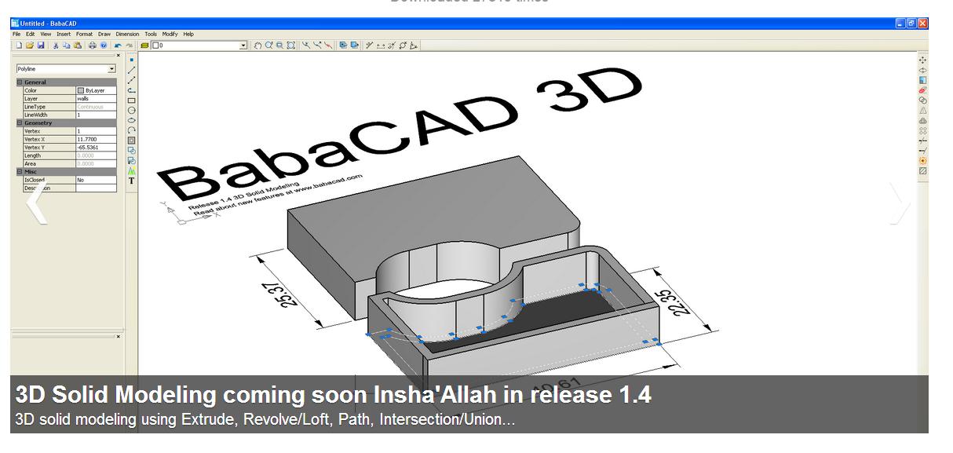Go to previous slide arrow
This screenshot has width=953, height=453.
pyautogui.click(x=36, y=204)
